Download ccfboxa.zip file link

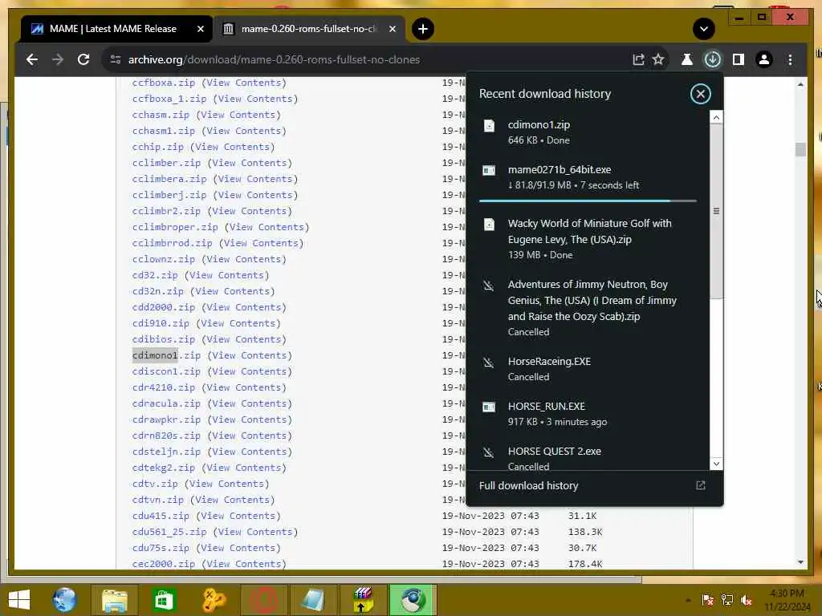[x=164, y=83]
